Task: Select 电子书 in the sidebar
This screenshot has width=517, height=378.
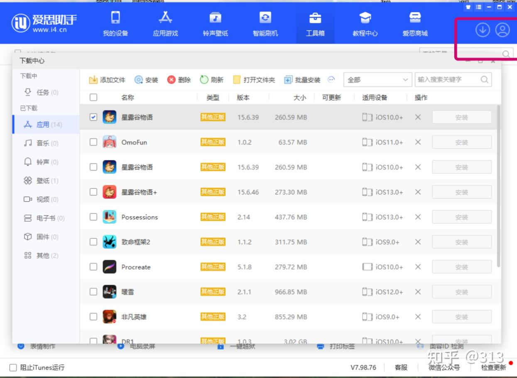Action: (46, 218)
